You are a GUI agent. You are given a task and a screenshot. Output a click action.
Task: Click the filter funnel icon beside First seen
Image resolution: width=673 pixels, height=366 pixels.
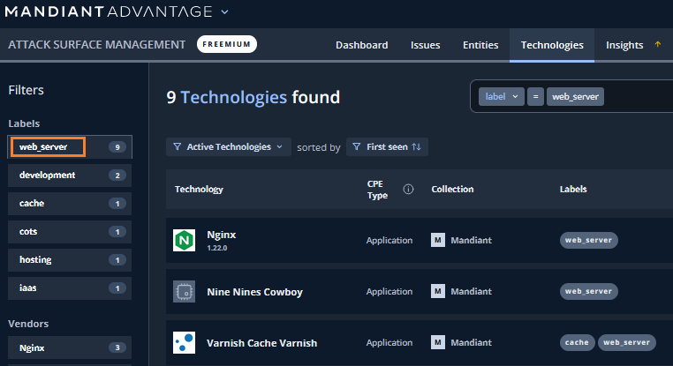coord(355,147)
